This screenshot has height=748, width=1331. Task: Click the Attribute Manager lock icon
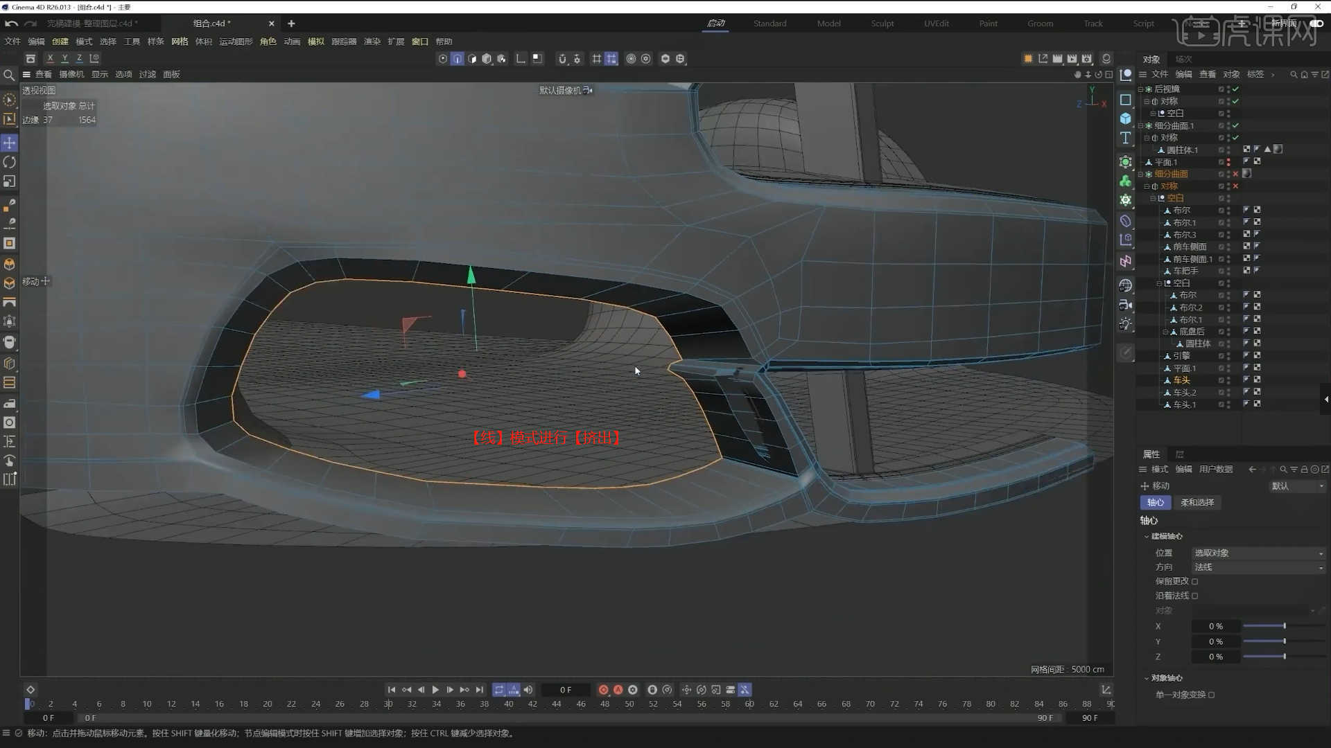[1304, 469]
